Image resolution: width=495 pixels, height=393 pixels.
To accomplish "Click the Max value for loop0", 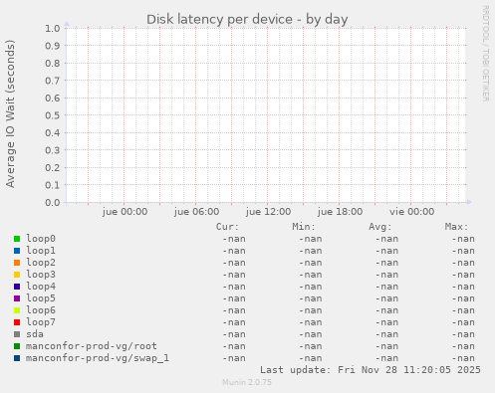I will 463,239.
